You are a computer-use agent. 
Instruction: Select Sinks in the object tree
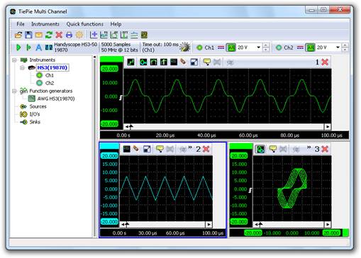(35, 122)
